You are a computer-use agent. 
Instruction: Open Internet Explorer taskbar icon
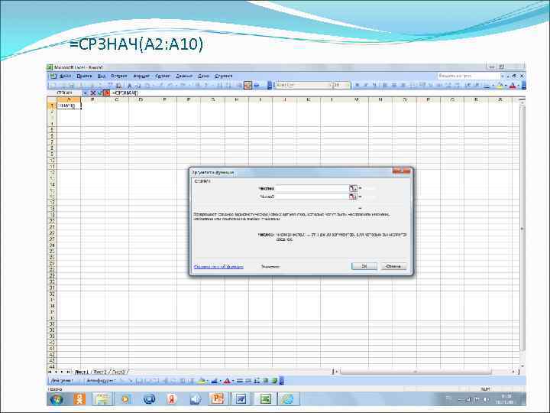(288, 399)
